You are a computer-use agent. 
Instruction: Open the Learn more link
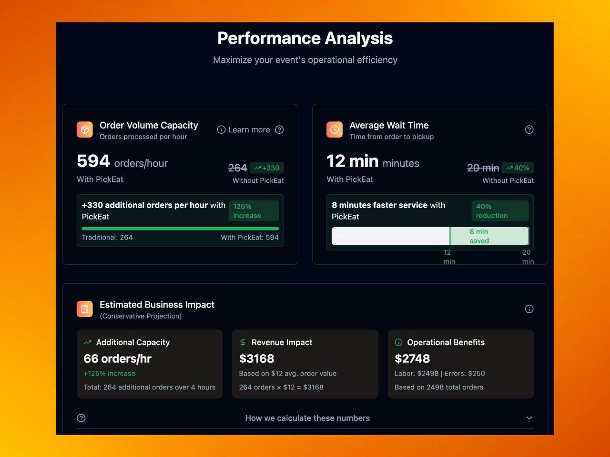click(244, 129)
